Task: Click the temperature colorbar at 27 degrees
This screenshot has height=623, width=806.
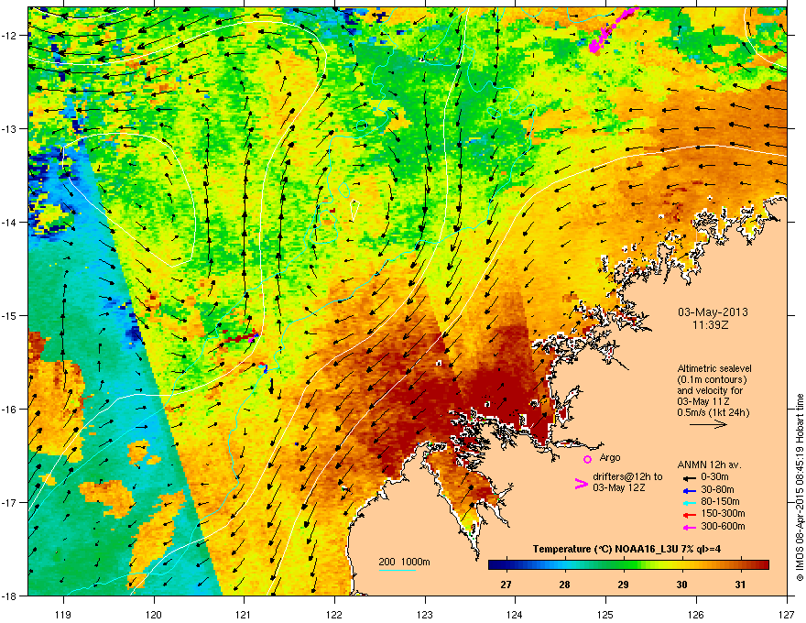Action: click(x=506, y=565)
